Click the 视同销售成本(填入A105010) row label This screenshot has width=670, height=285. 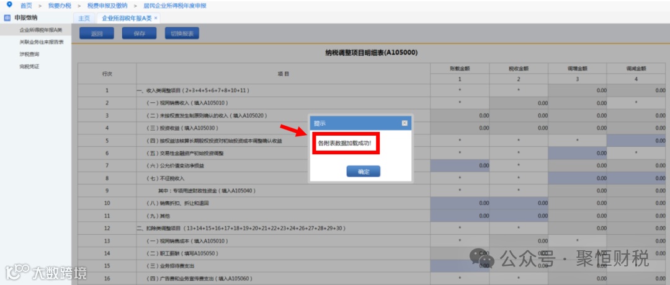point(187,240)
